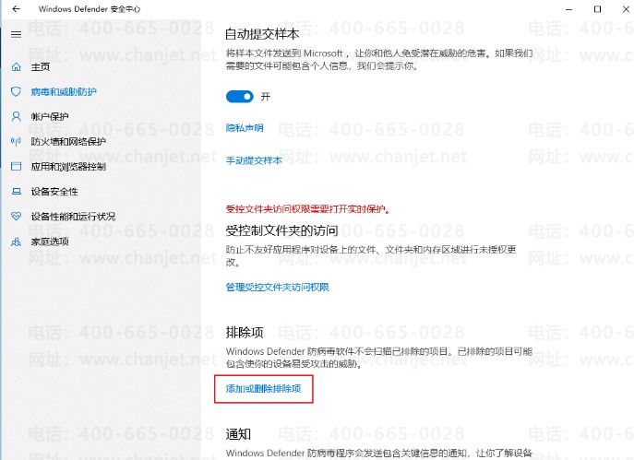Turn off the 自动提交样本 toggle
634x460 pixels.
pos(240,97)
